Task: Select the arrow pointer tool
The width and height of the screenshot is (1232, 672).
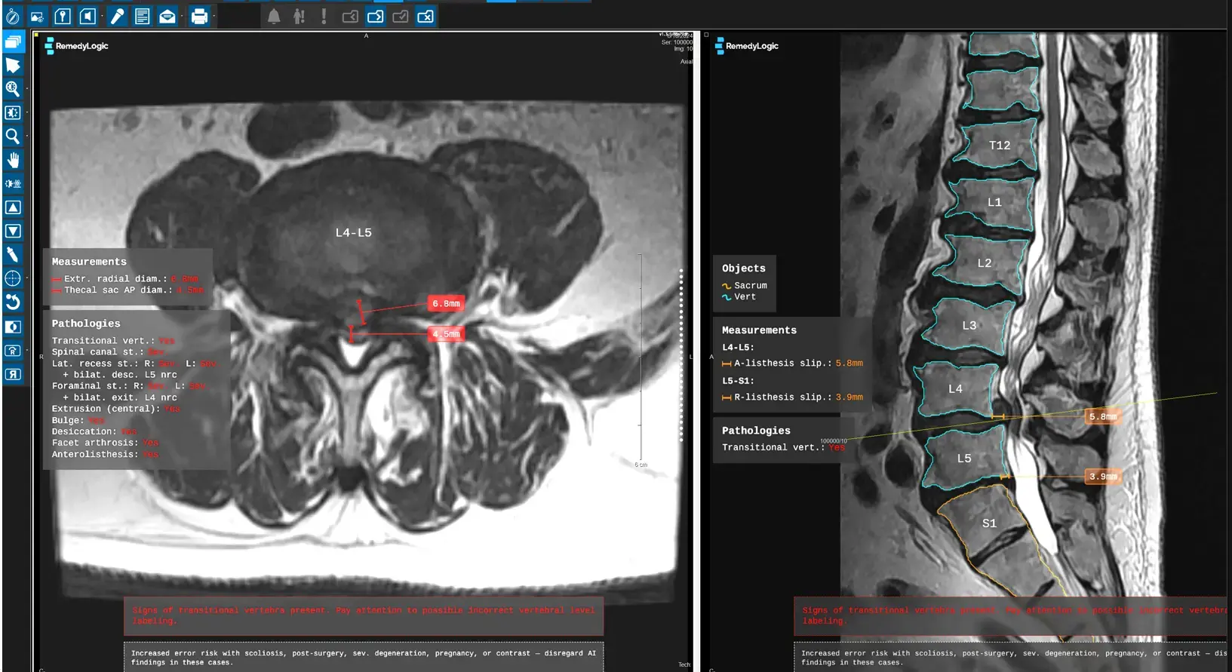Action: tap(13, 66)
